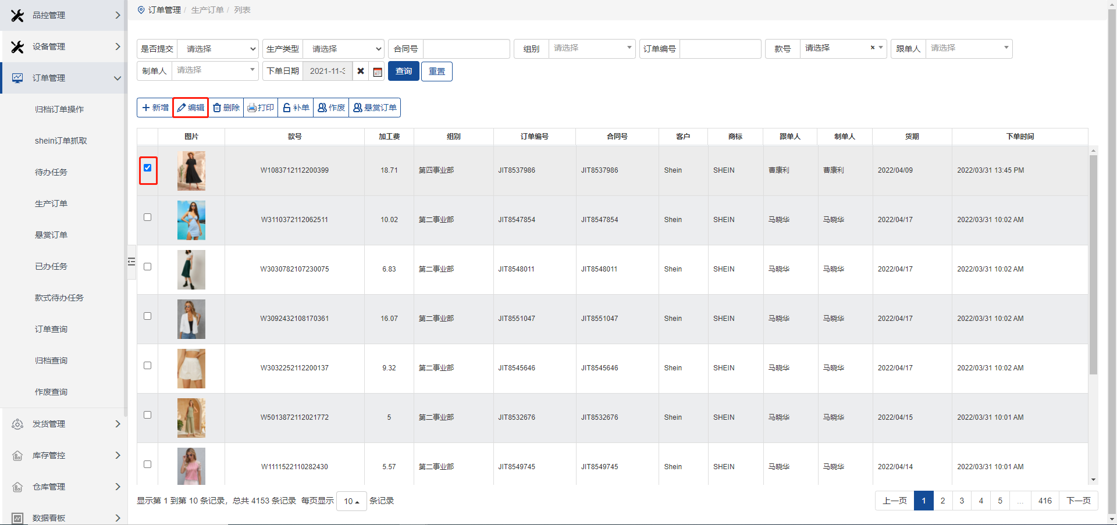Click the 作废 toolbar button

(x=331, y=108)
